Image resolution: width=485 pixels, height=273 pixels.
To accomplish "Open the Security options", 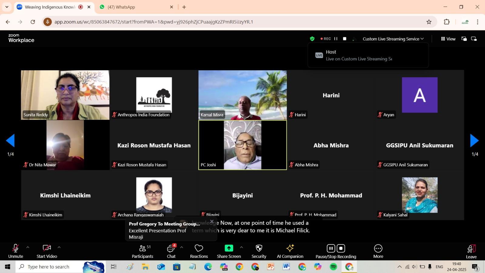I will (259, 251).
